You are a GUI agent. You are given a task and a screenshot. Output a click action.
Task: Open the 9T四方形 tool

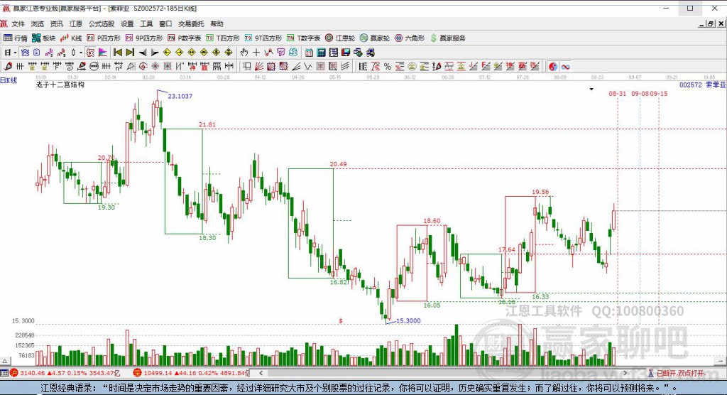coord(263,38)
